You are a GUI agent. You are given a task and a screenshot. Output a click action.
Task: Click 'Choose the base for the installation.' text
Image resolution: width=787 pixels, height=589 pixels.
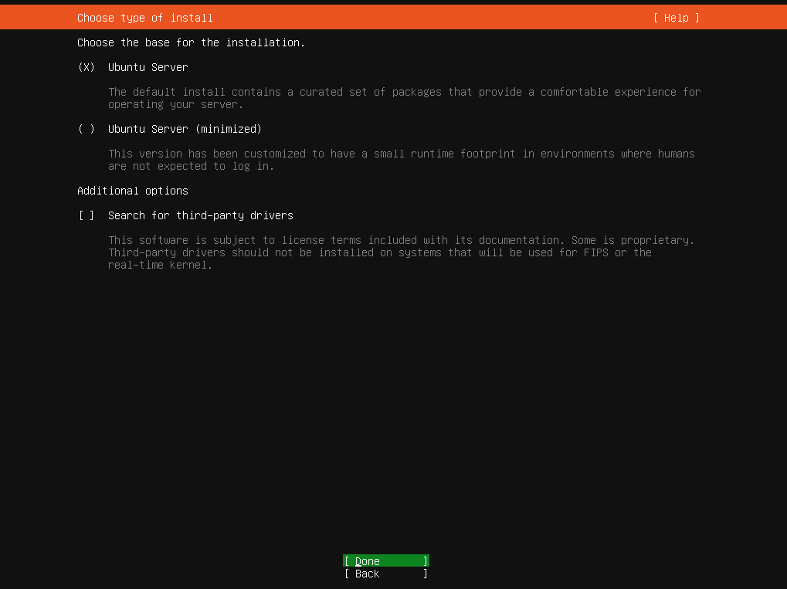tap(192, 42)
